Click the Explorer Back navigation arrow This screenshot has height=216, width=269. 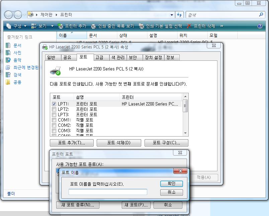point(8,15)
